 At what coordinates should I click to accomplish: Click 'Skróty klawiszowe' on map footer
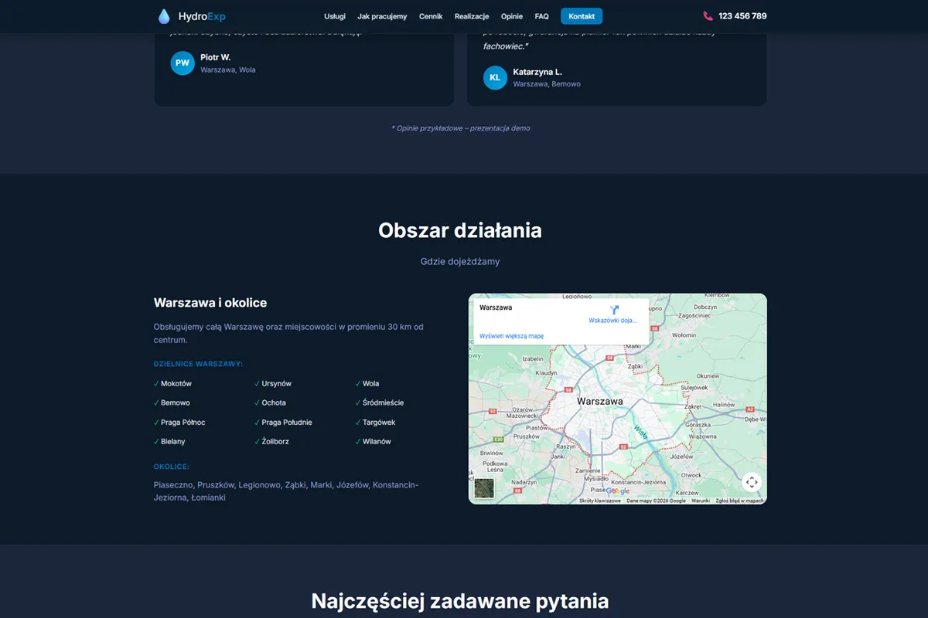(600, 501)
